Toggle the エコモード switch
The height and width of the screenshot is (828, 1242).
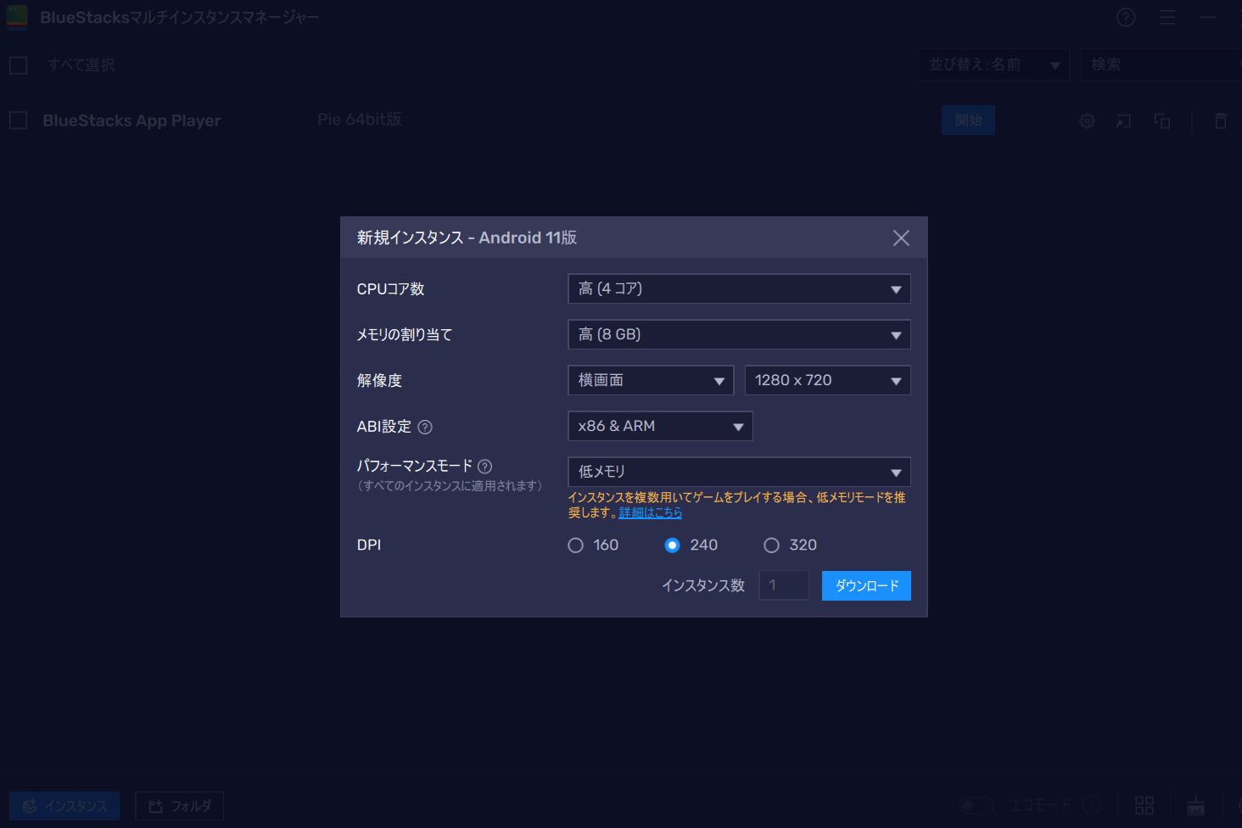tap(976, 805)
